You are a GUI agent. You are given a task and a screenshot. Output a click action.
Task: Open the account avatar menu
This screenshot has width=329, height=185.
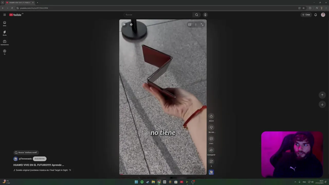pyautogui.click(x=323, y=15)
